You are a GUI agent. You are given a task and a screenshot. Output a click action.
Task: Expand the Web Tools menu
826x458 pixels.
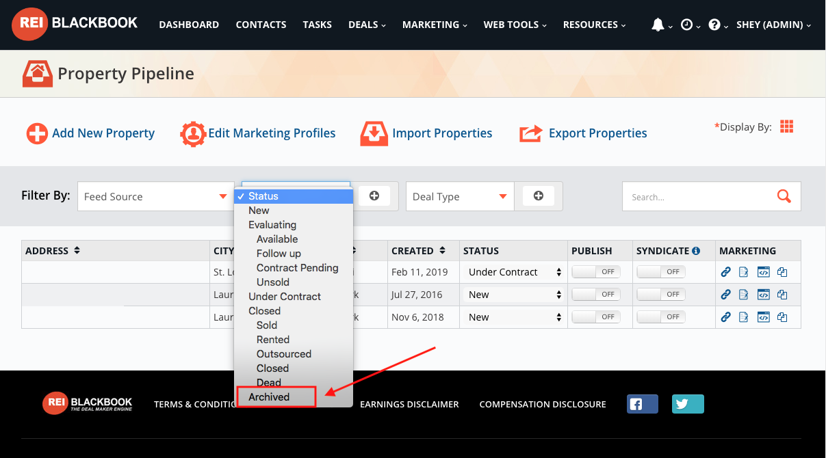point(515,25)
